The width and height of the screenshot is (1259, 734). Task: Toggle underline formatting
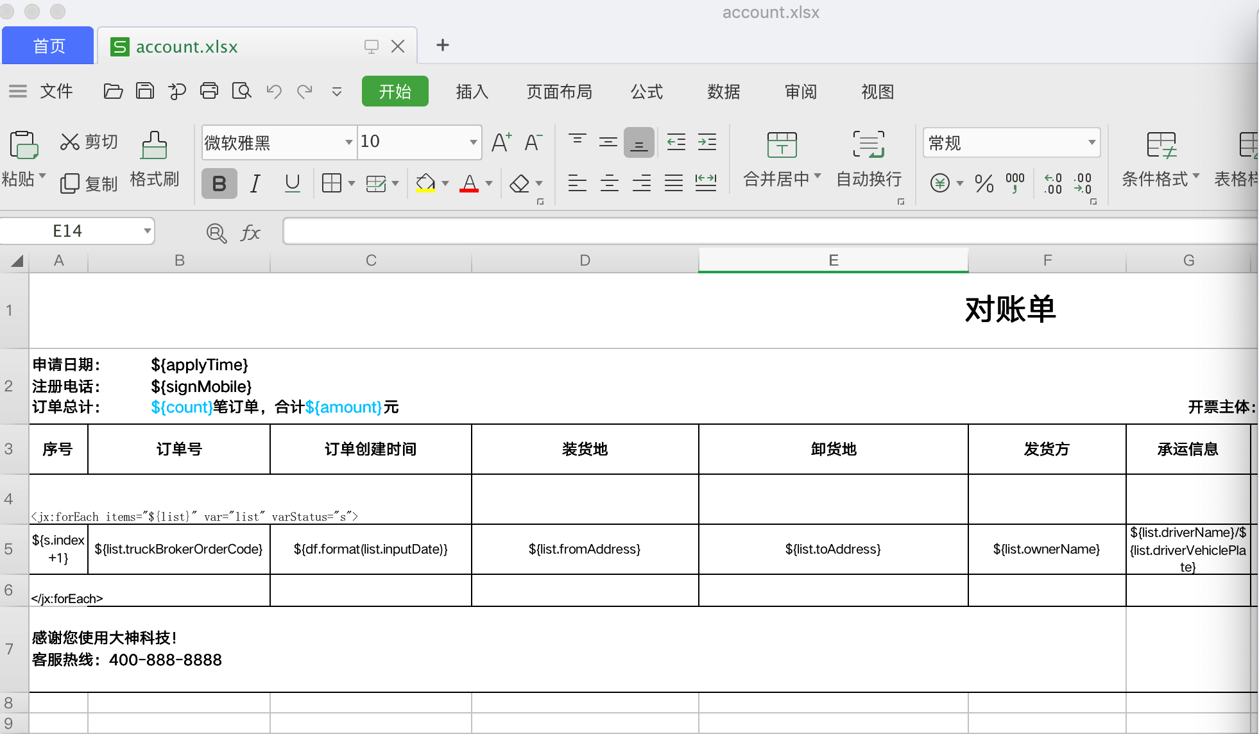[x=292, y=183]
